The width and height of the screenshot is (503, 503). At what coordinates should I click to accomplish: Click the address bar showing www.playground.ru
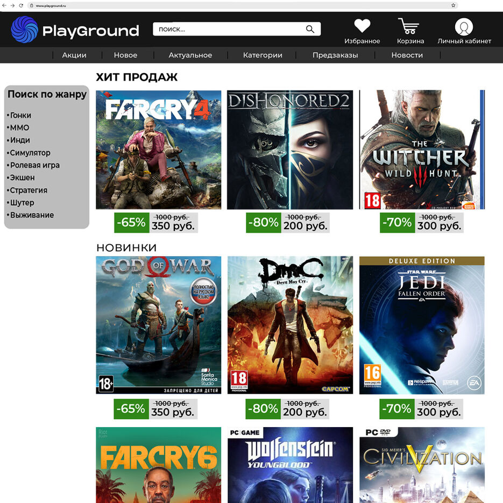click(243, 5)
